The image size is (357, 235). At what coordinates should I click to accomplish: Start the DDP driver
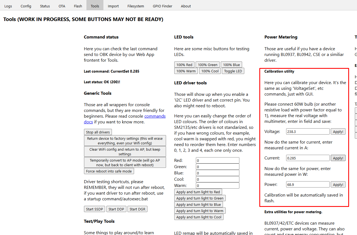coord(116,209)
